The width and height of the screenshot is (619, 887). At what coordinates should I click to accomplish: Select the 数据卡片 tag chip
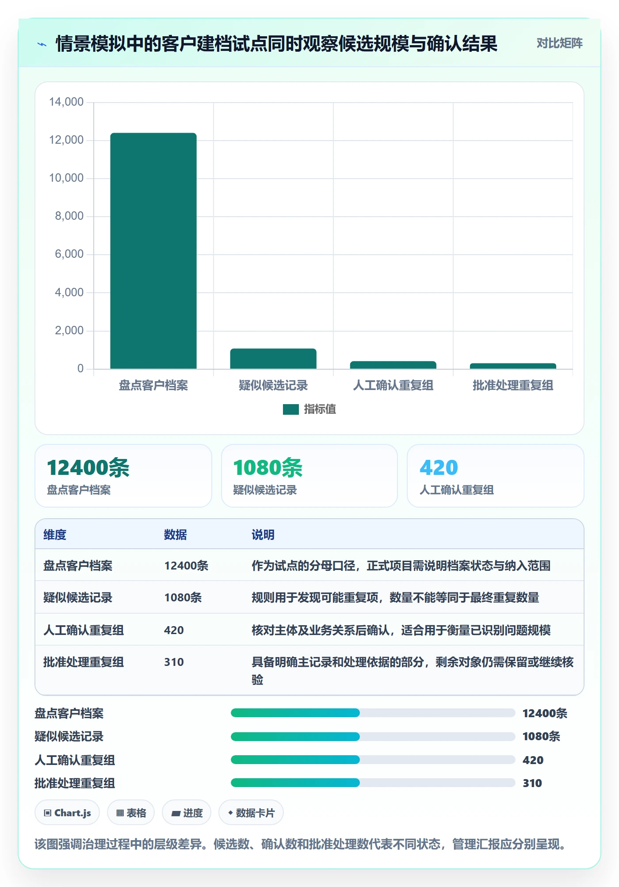pos(251,813)
